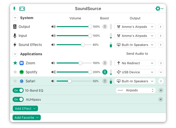Disable the active Spotify boost
The width and height of the screenshot is (176, 128).
click(x=105, y=72)
